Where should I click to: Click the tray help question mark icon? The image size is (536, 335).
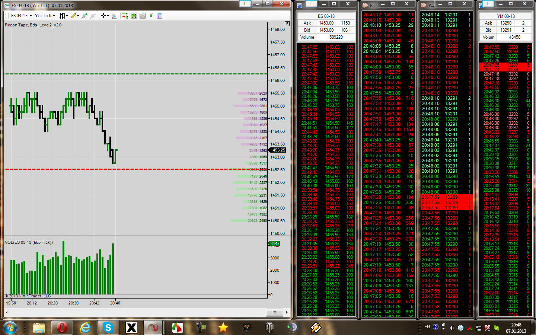click(435, 327)
